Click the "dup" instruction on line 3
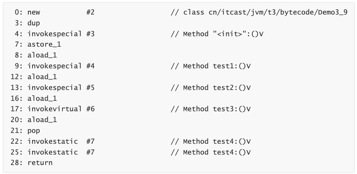The height and width of the screenshot is (174, 357). (34, 23)
